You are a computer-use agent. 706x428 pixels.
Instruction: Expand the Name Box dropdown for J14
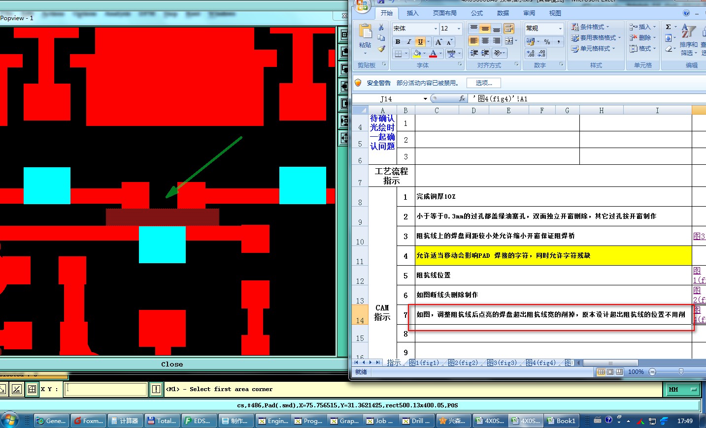425,99
